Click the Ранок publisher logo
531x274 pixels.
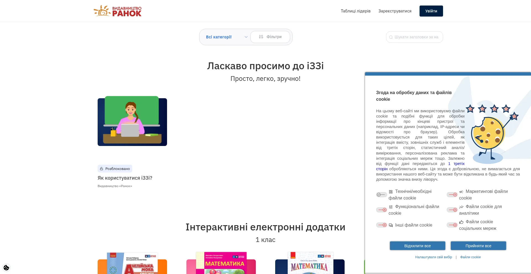pyautogui.click(x=118, y=11)
